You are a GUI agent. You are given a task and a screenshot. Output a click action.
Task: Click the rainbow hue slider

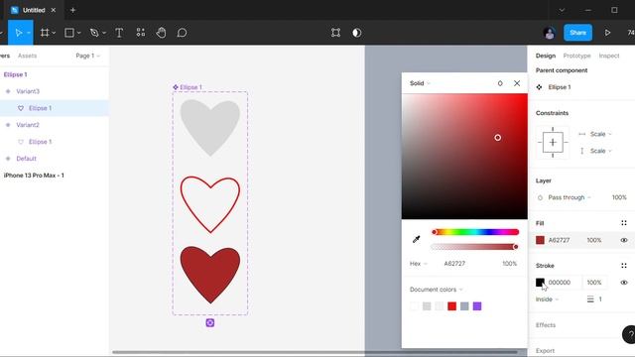[x=475, y=232]
